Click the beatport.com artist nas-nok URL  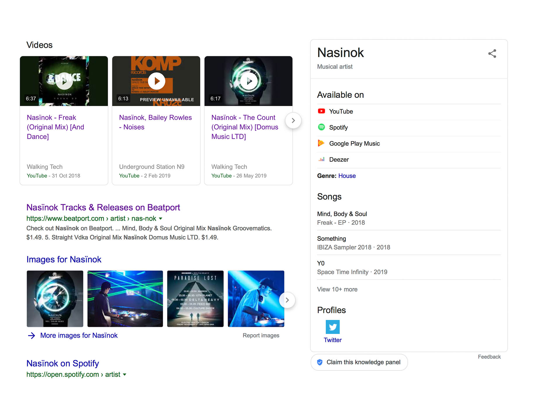(x=91, y=219)
